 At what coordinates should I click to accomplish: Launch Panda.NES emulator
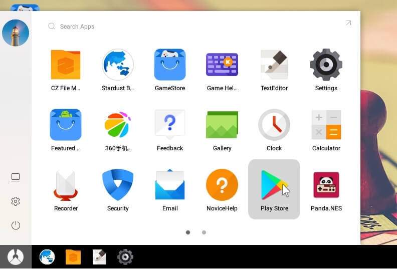[x=326, y=185]
